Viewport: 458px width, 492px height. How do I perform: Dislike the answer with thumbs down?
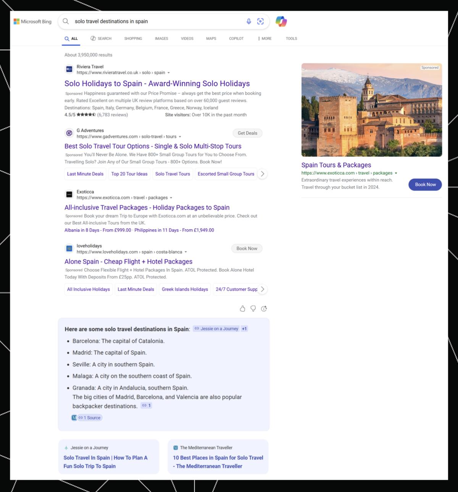253,309
